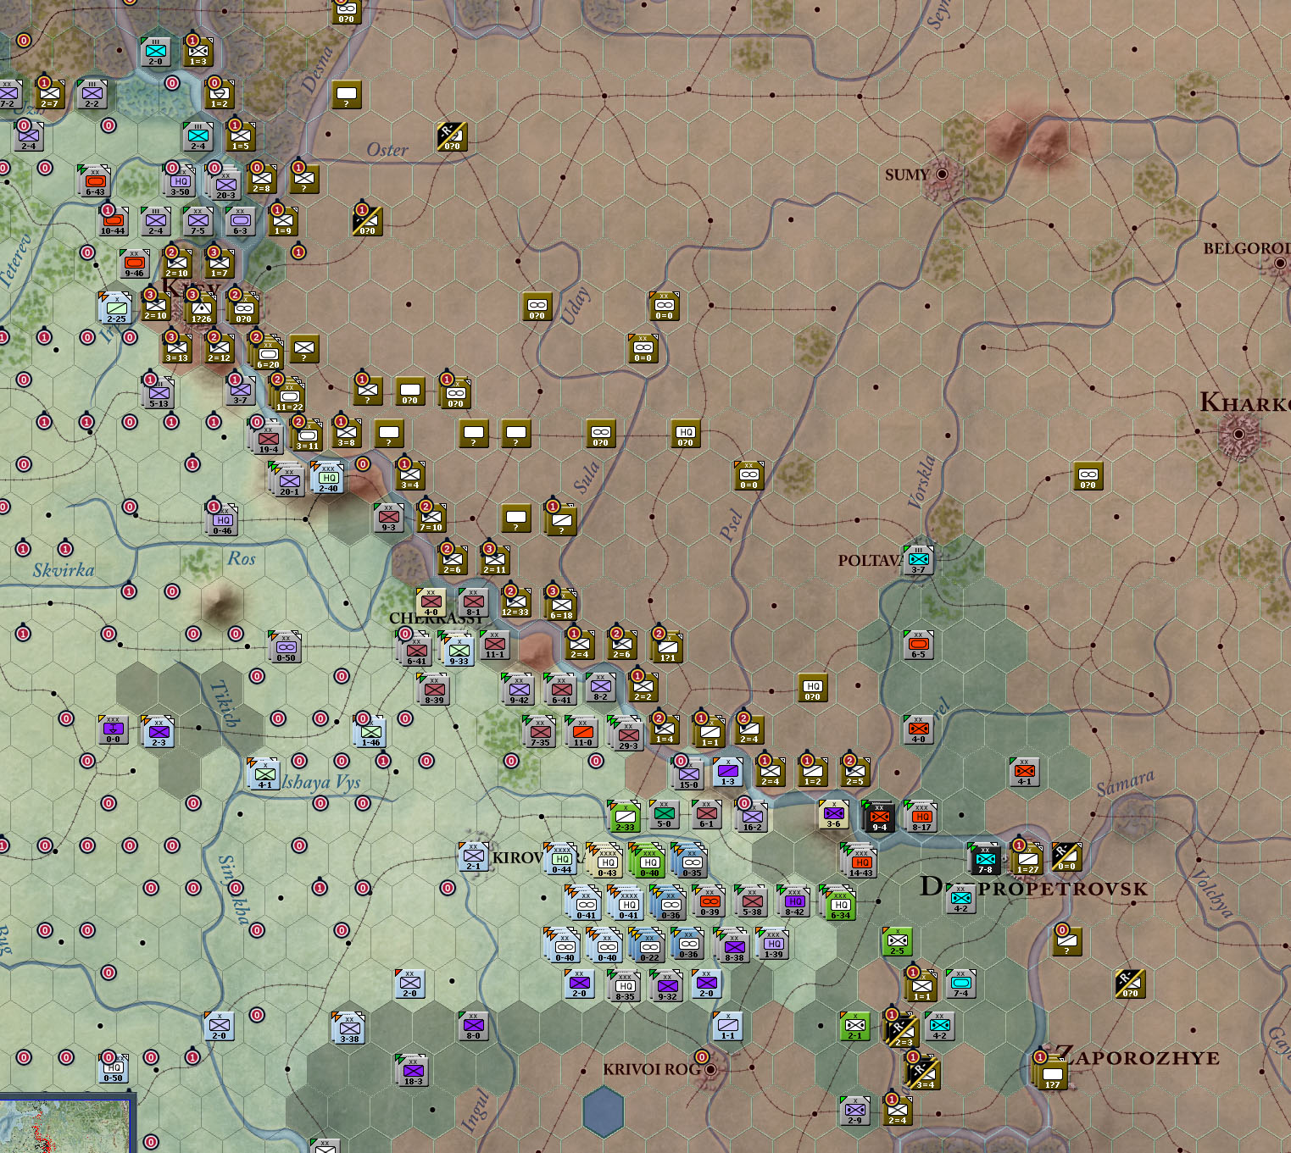Select the infantry stack labeled 19-4
The image size is (1291, 1153).
[x=268, y=437]
